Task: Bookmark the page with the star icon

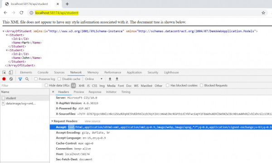Action: [263, 13]
